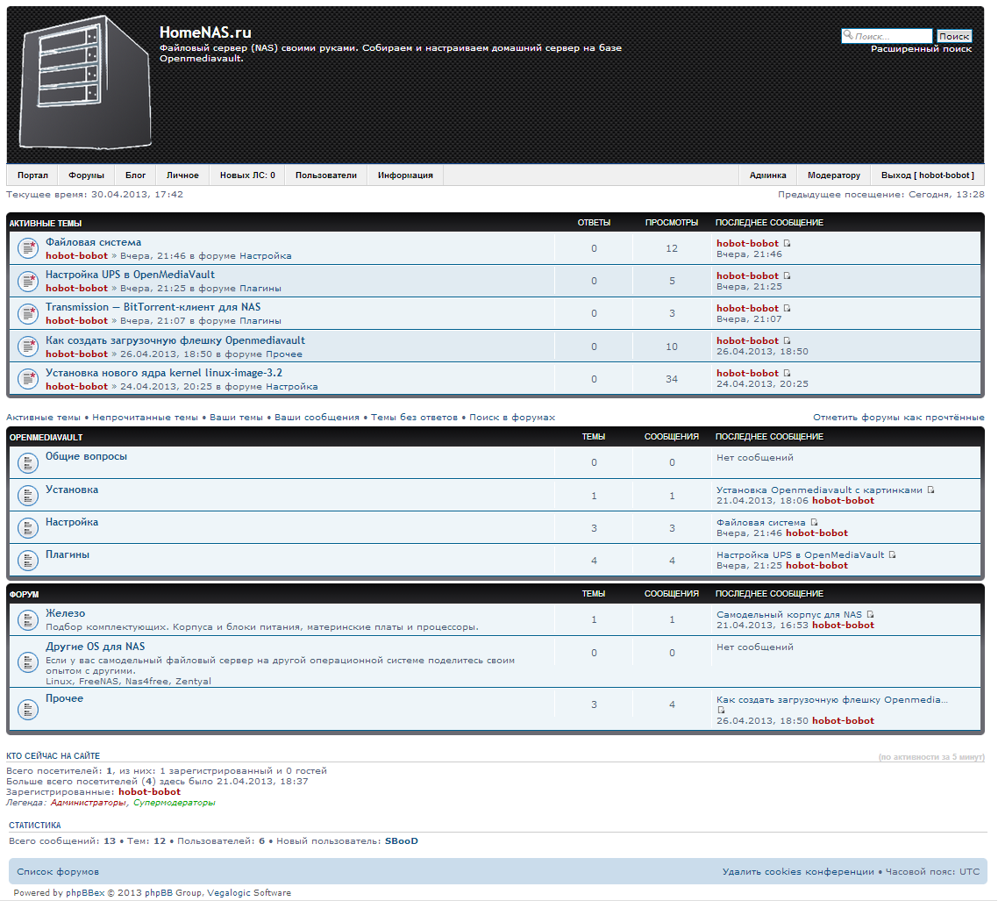Select Админка in the navigation bar
This screenshot has height=901, width=998.
pyautogui.click(x=767, y=175)
